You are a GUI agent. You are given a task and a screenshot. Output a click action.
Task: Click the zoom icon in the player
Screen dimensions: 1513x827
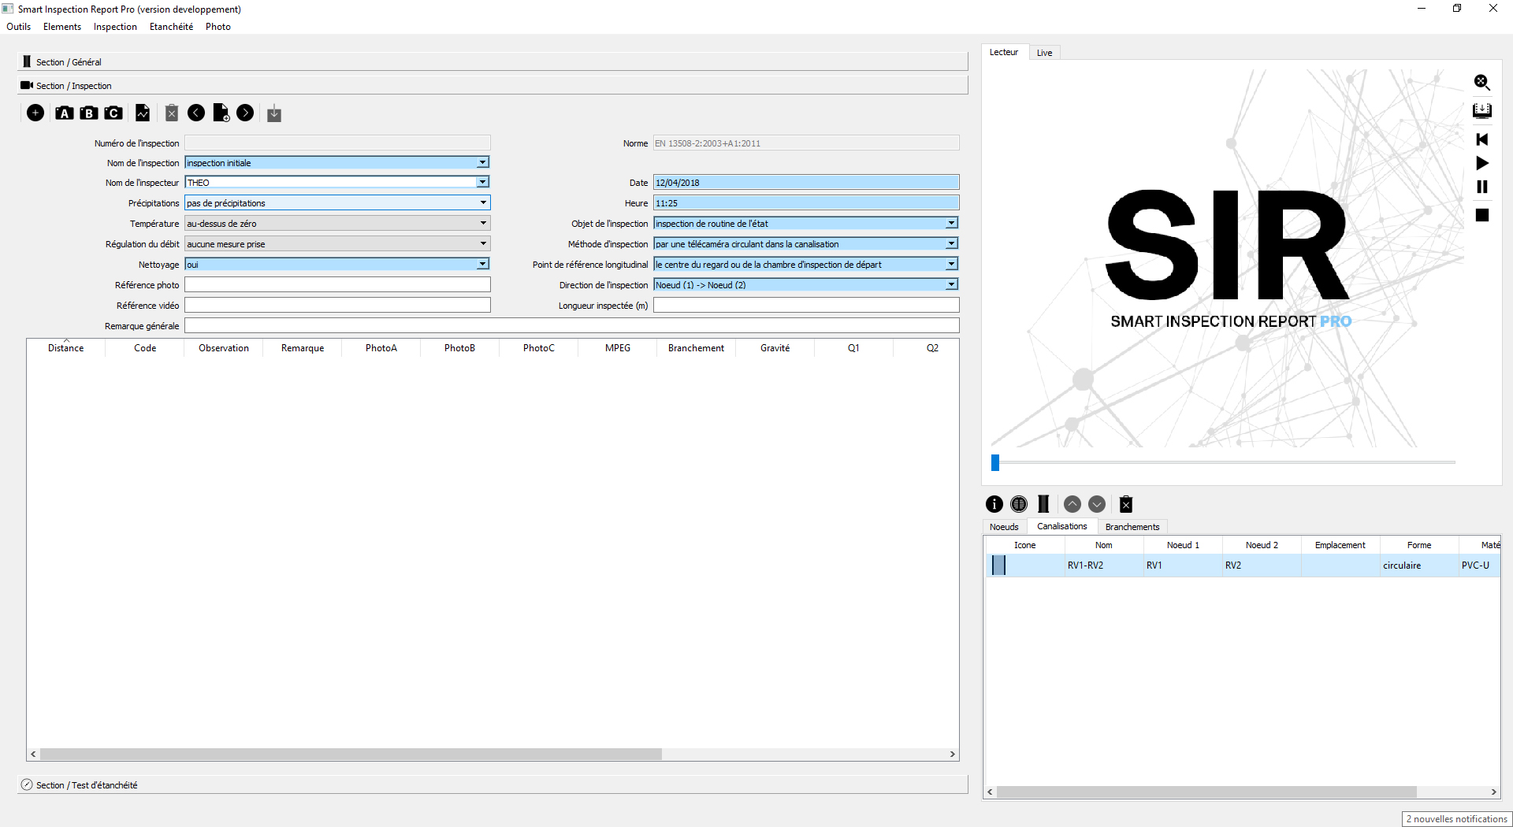[x=1482, y=83]
